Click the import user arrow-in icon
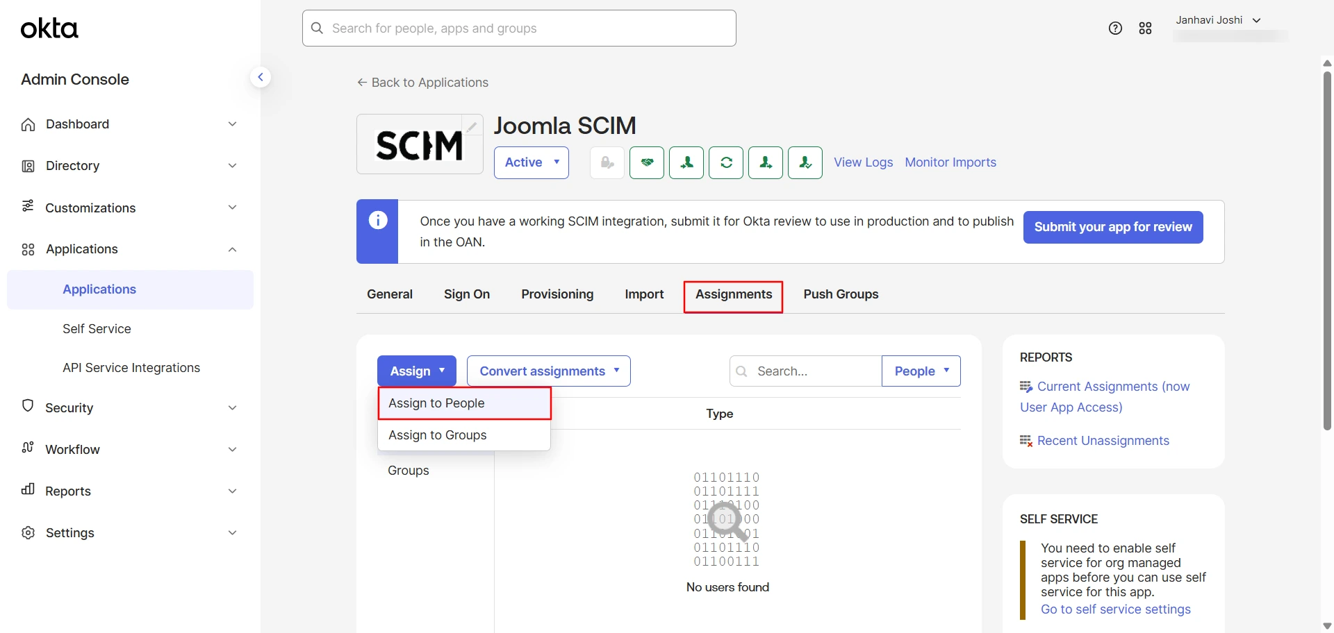This screenshot has width=1334, height=633. tap(686, 162)
